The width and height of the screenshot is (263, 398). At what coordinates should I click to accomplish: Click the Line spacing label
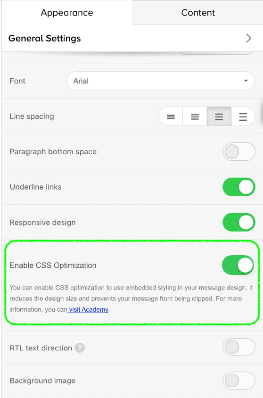click(x=32, y=116)
